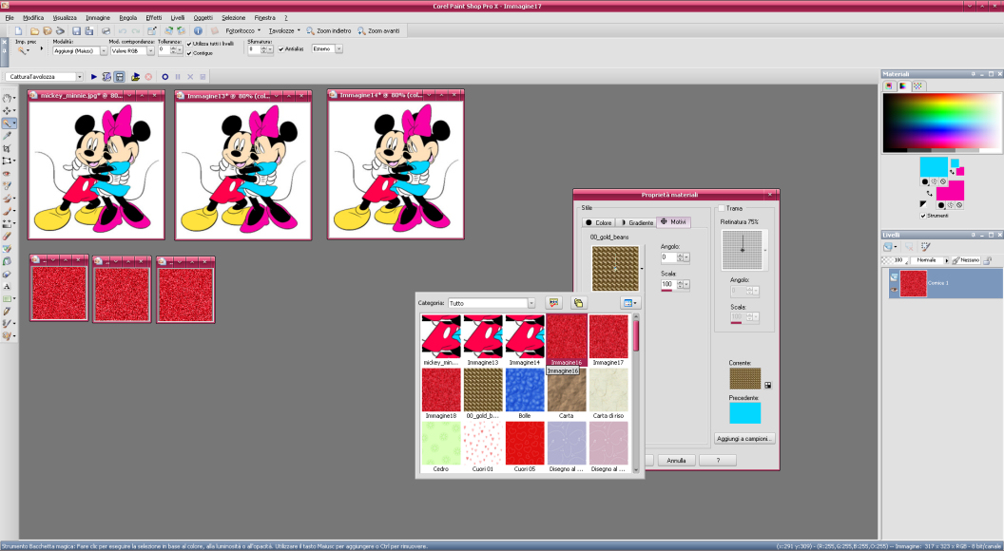Select the Red Eye tool
Viewport: 1004px width, 551px height.
(8, 174)
